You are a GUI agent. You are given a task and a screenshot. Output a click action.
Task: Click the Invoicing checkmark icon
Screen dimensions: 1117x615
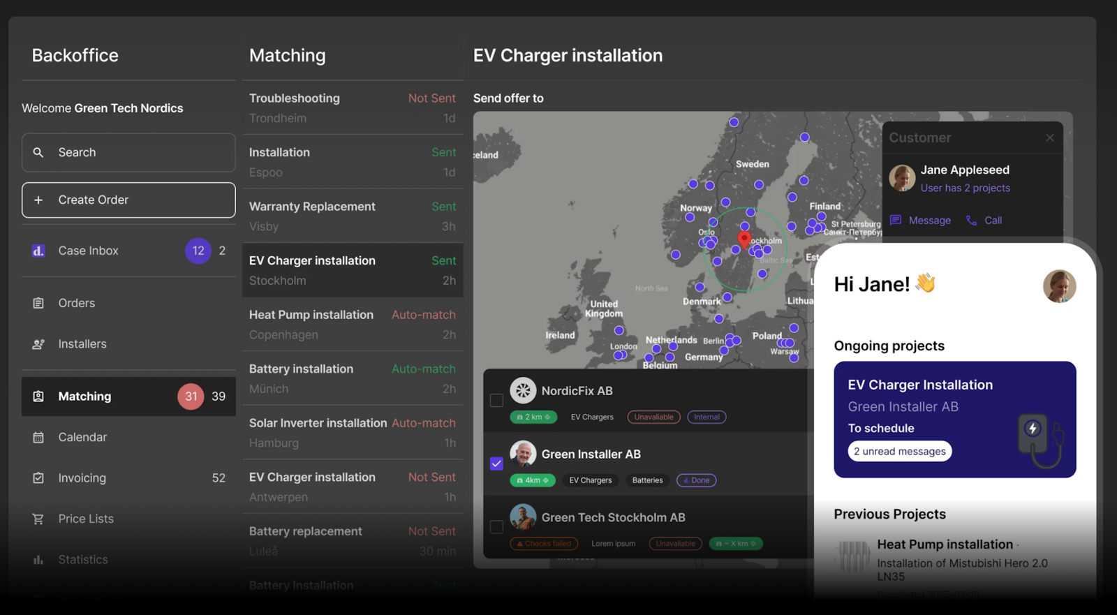pyautogui.click(x=38, y=478)
